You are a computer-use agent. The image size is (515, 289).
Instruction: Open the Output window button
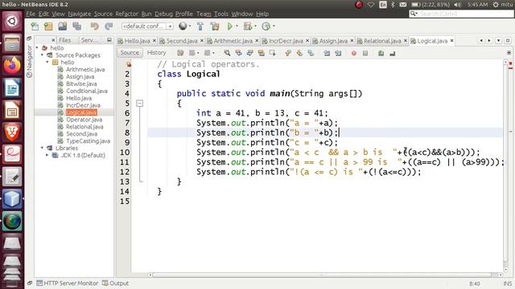tap(116, 283)
